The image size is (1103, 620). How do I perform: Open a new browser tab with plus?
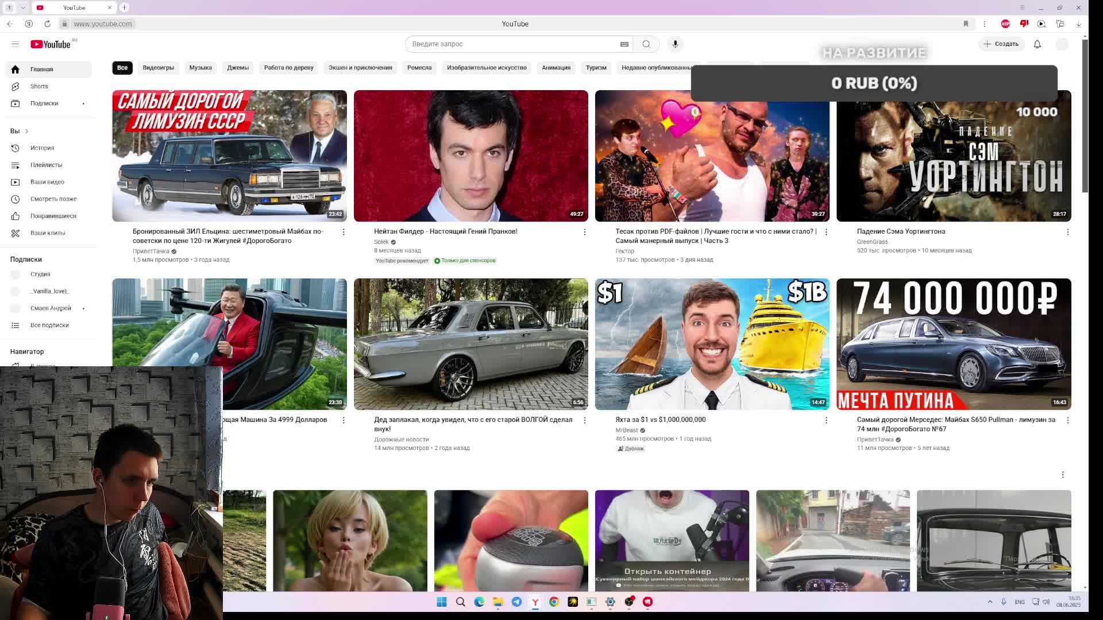point(124,7)
